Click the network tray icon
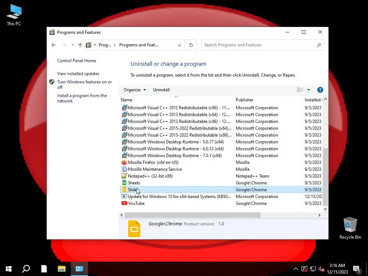This screenshot has height=276, width=368. 313,269
